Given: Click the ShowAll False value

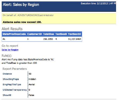Looking at the screenshot, I should point(31,95).
